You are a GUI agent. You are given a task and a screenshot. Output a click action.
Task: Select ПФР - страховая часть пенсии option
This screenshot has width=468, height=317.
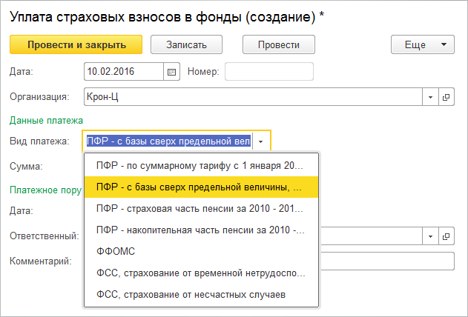pos(200,208)
